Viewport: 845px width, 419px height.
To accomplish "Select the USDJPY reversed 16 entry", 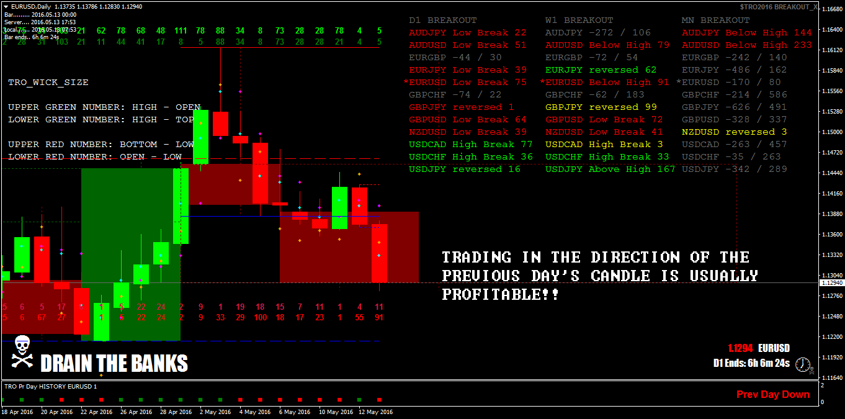I will [x=464, y=169].
